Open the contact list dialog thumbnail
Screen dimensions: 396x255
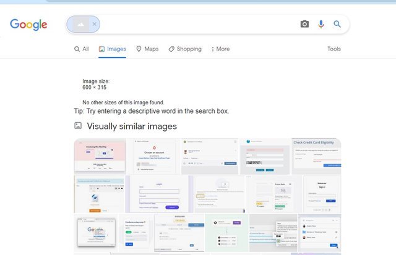(320, 233)
